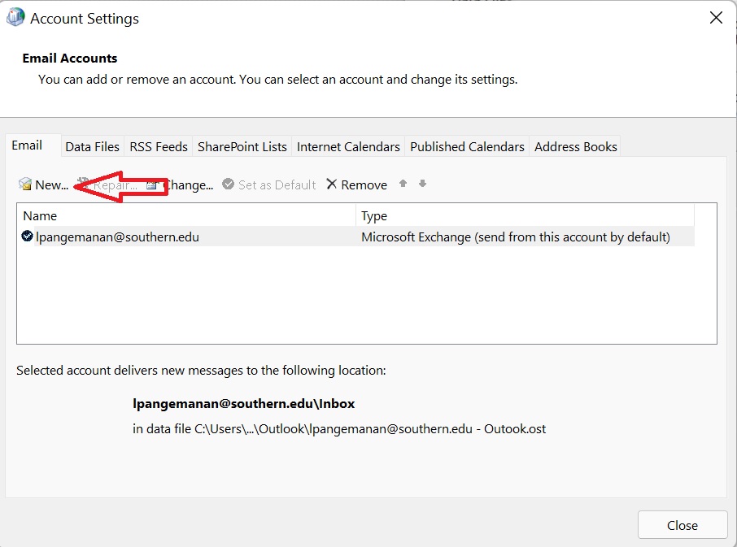Move account up with the up arrow
Image resolution: width=737 pixels, height=547 pixels.
403,184
